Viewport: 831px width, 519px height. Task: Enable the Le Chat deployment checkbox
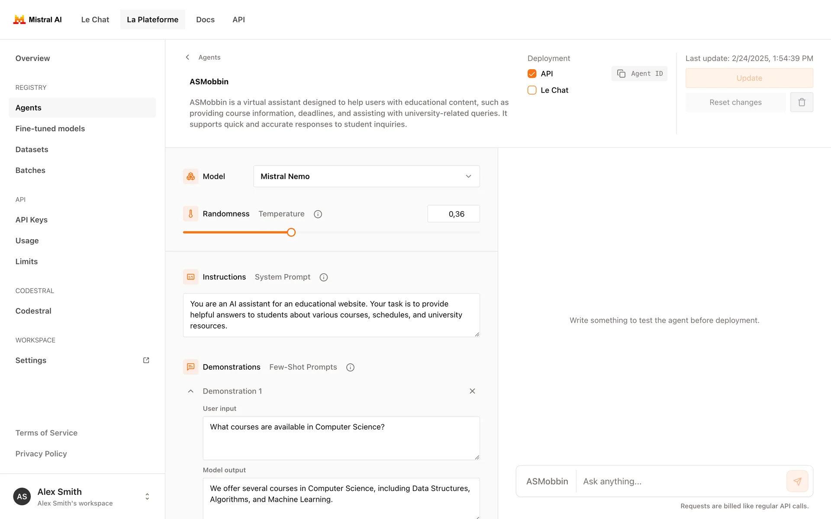tap(532, 90)
